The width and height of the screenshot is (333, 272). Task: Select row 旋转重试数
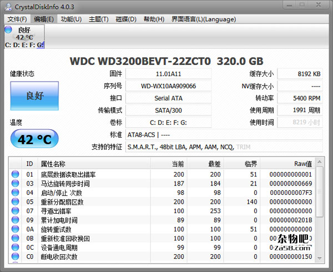(x=162, y=229)
